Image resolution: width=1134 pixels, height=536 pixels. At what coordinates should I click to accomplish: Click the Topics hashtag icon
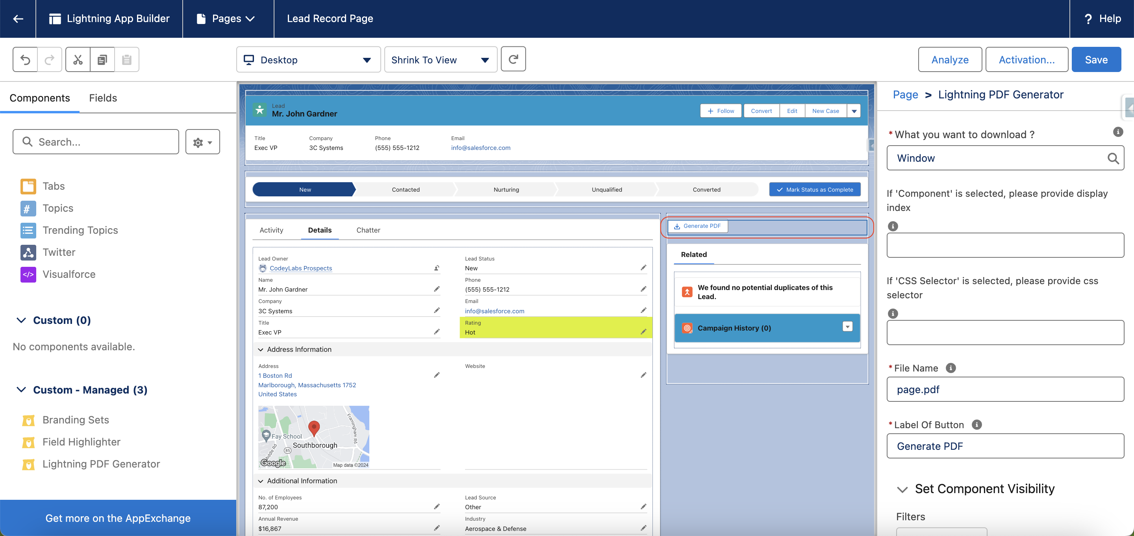tap(28, 208)
